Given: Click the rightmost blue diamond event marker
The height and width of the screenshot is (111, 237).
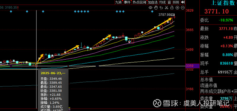Looking at the screenshot, I should coord(152,12).
